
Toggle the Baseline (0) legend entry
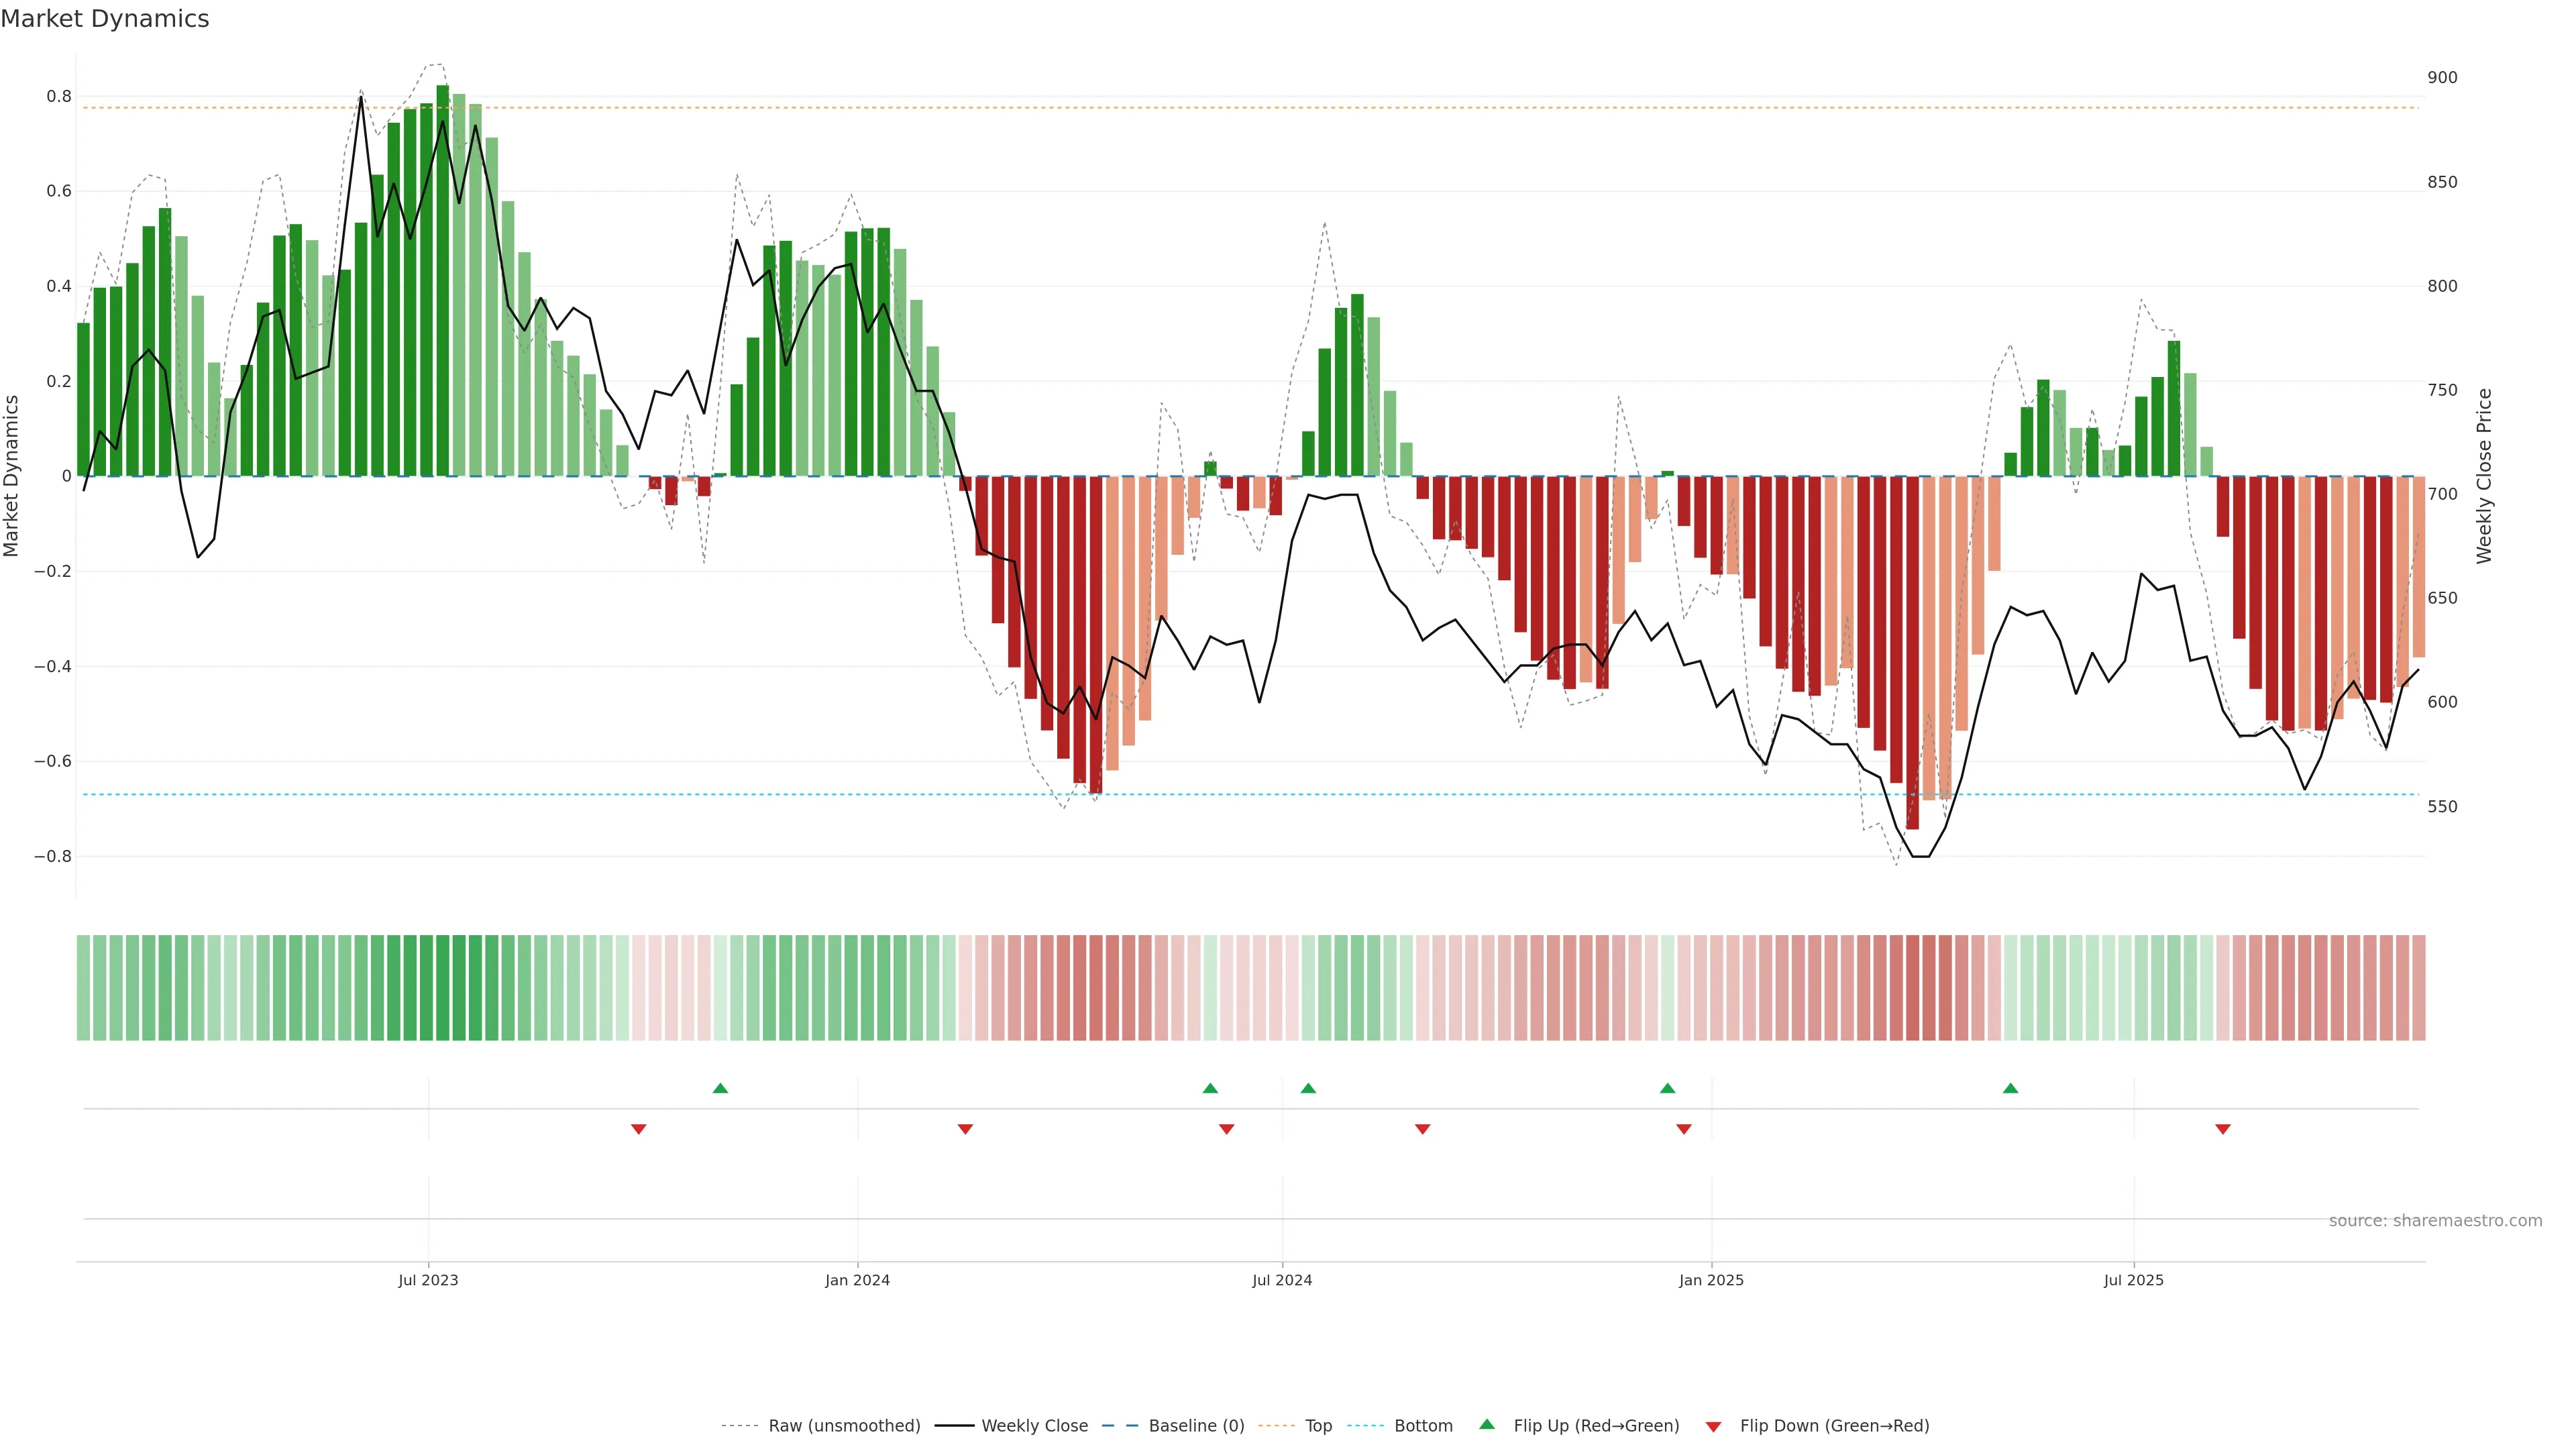(1196, 1426)
